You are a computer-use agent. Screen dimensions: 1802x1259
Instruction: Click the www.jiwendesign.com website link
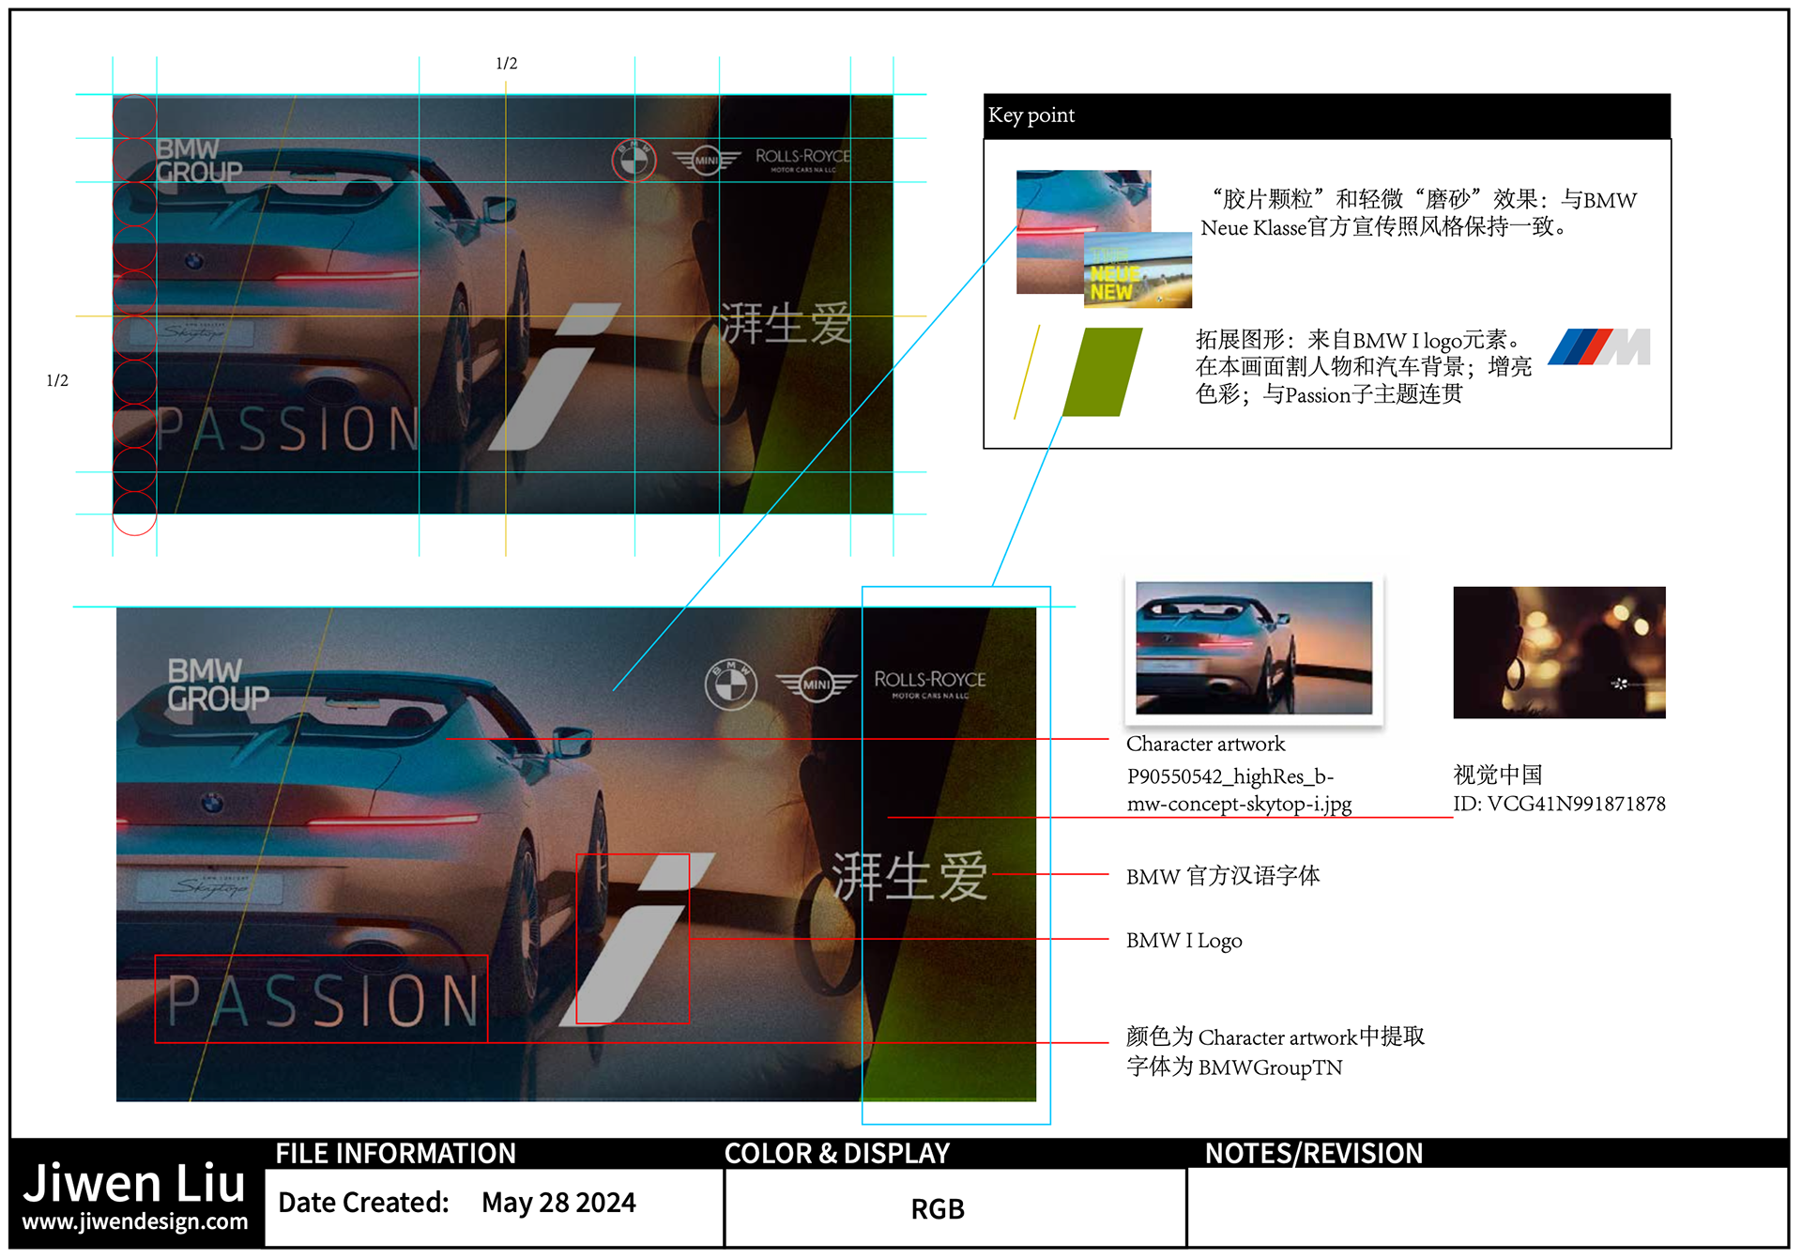tap(135, 1221)
